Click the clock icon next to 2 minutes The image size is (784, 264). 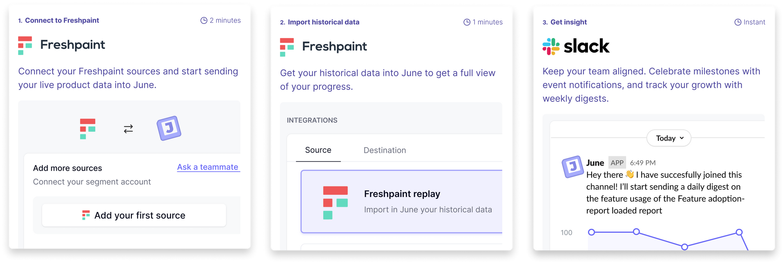pyautogui.click(x=204, y=20)
